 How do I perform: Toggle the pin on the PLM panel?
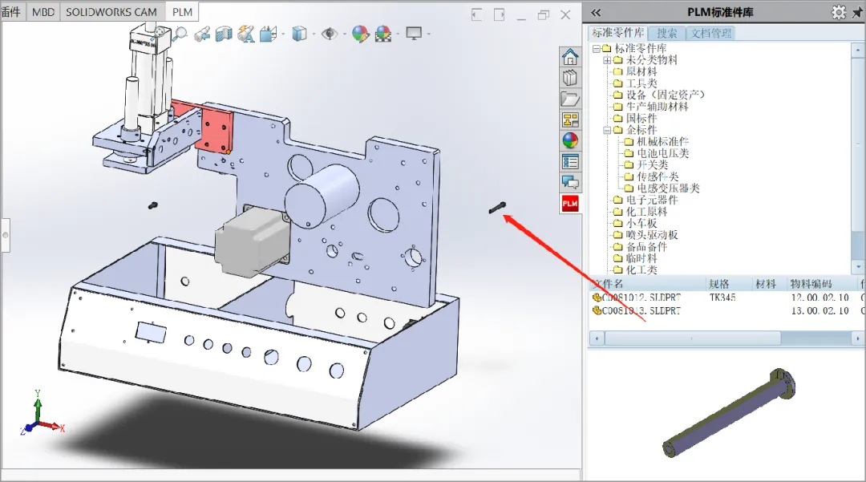858,12
